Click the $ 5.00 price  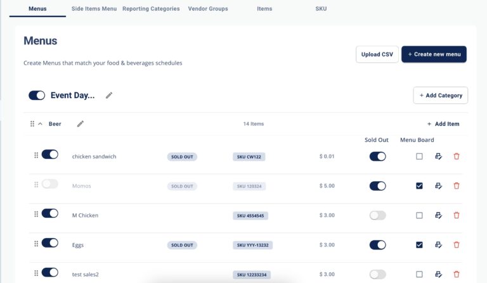327,186
